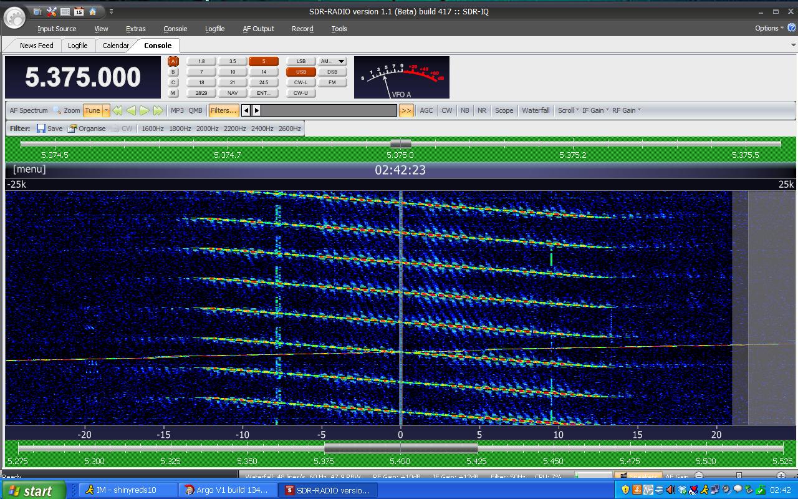Open the Input Source menu
The height and width of the screenshot is (499, 798).
point(57,29)
